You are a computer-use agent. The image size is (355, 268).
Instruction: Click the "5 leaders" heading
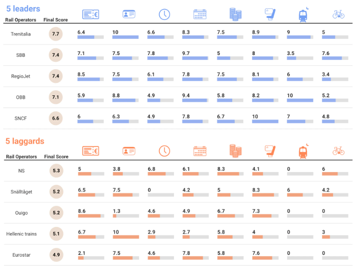[23, 9]
